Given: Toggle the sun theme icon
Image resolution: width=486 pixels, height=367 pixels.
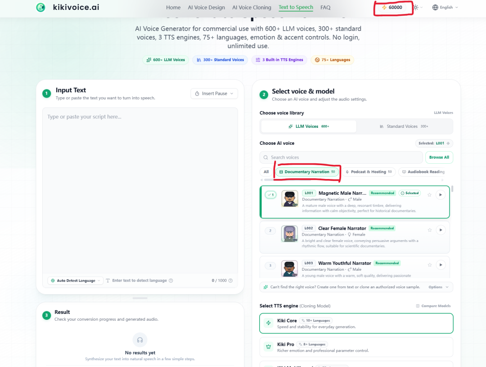Looking at the screenshot, I should (x=416, y=8).
